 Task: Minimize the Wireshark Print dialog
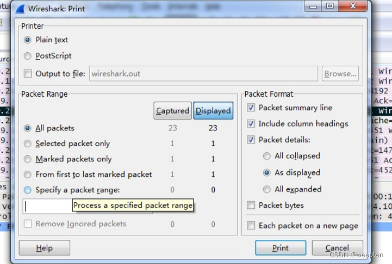point(313,6)
